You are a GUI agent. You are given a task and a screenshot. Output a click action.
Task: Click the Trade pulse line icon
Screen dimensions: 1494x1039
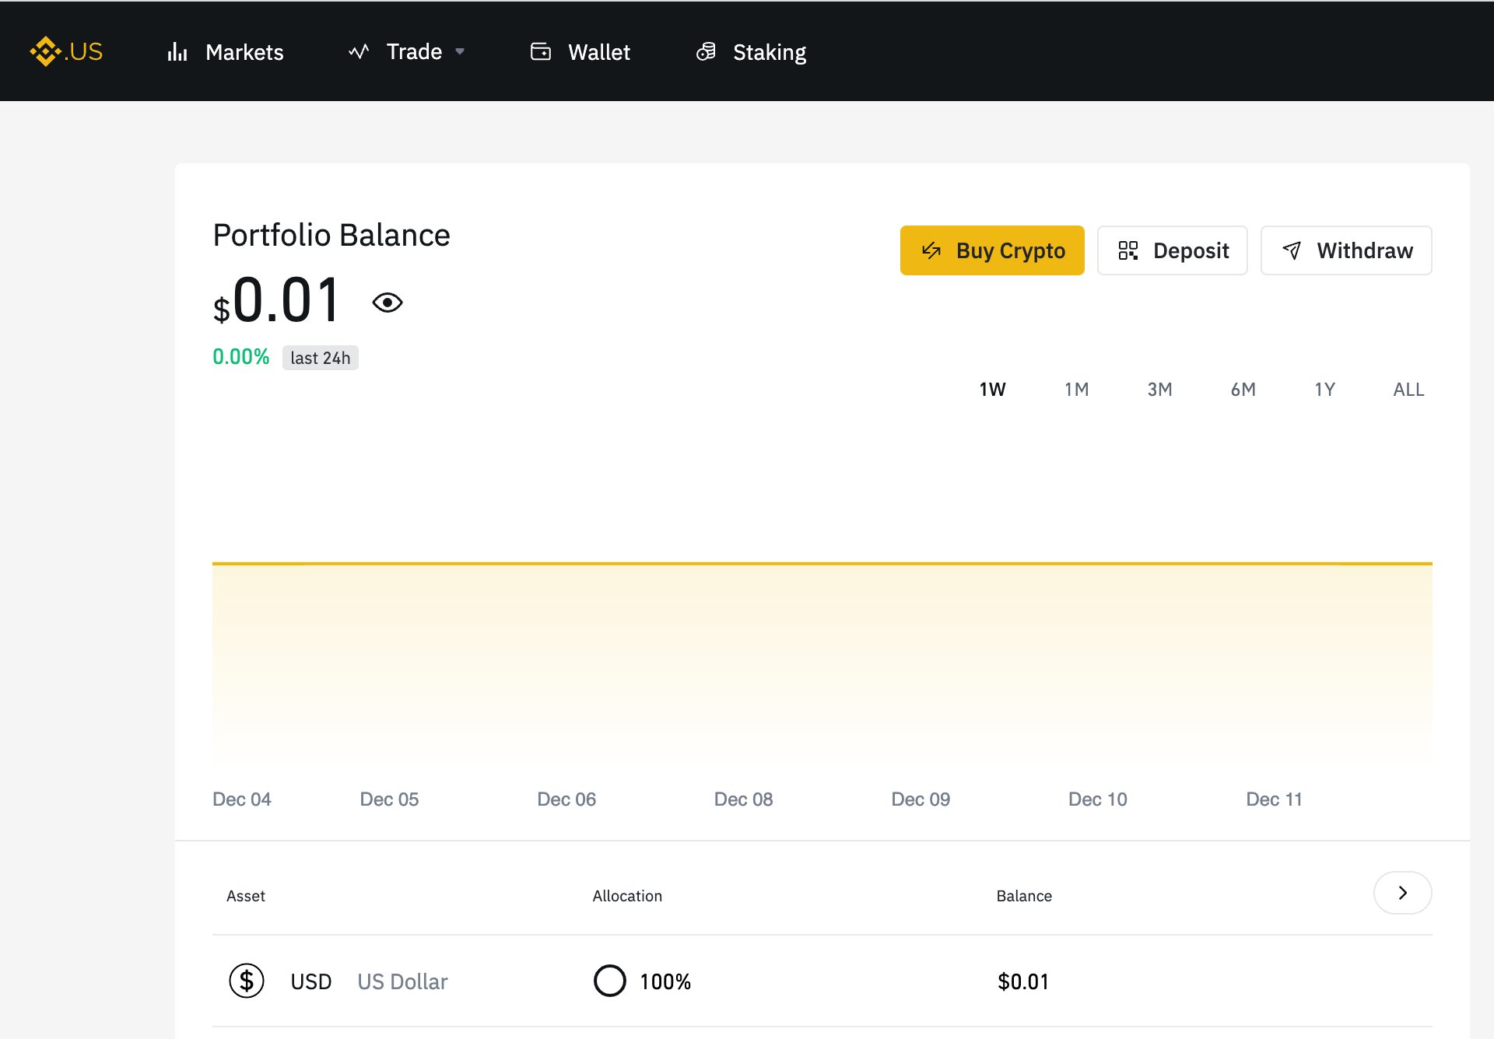[x=359, y=52]
